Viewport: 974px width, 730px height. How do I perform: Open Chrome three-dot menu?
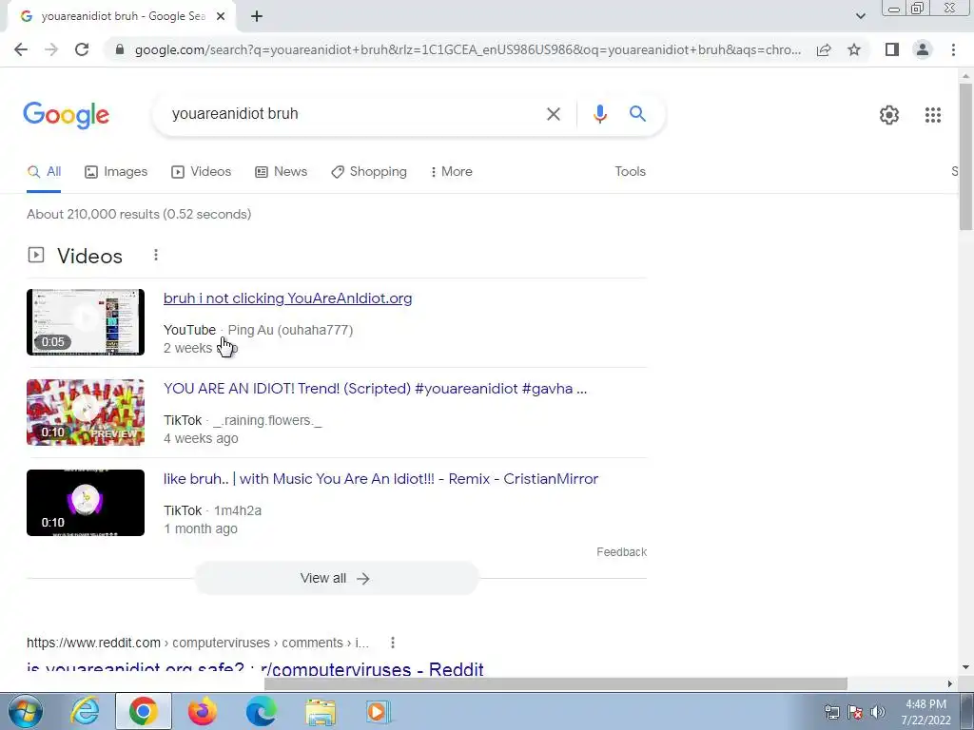[x=953, y=49]
